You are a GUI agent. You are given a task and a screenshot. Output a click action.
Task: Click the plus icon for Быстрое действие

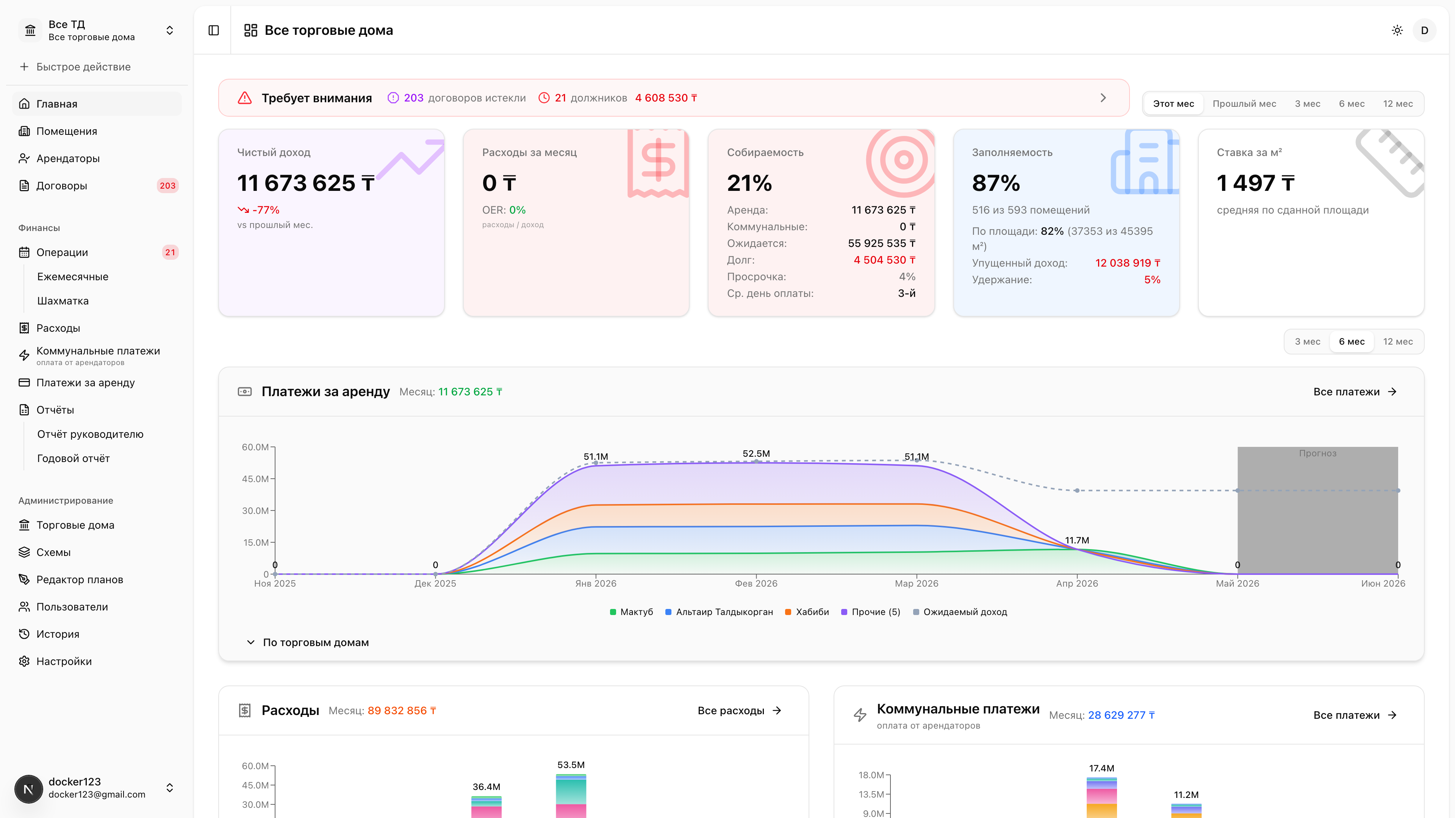pos(24,67)
